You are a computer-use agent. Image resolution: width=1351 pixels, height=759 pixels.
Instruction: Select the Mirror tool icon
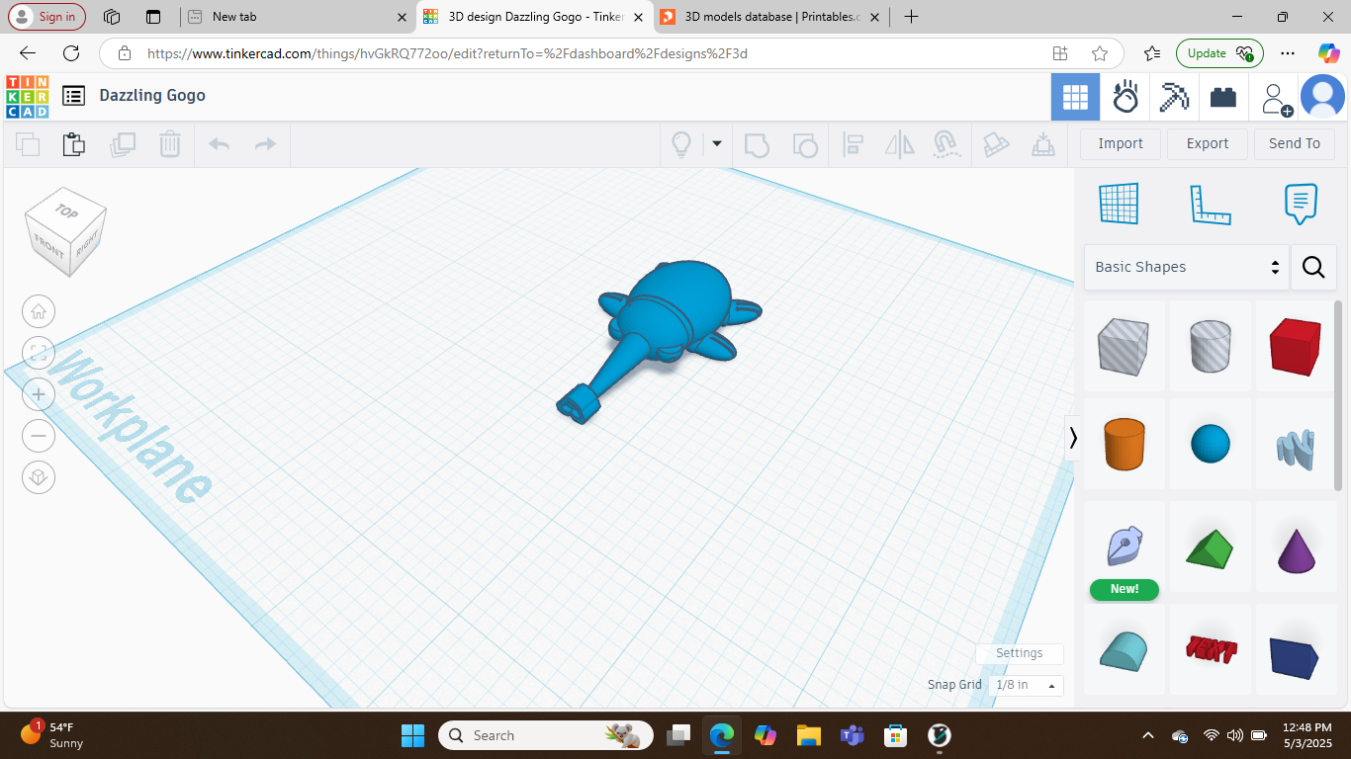[900, 144]
